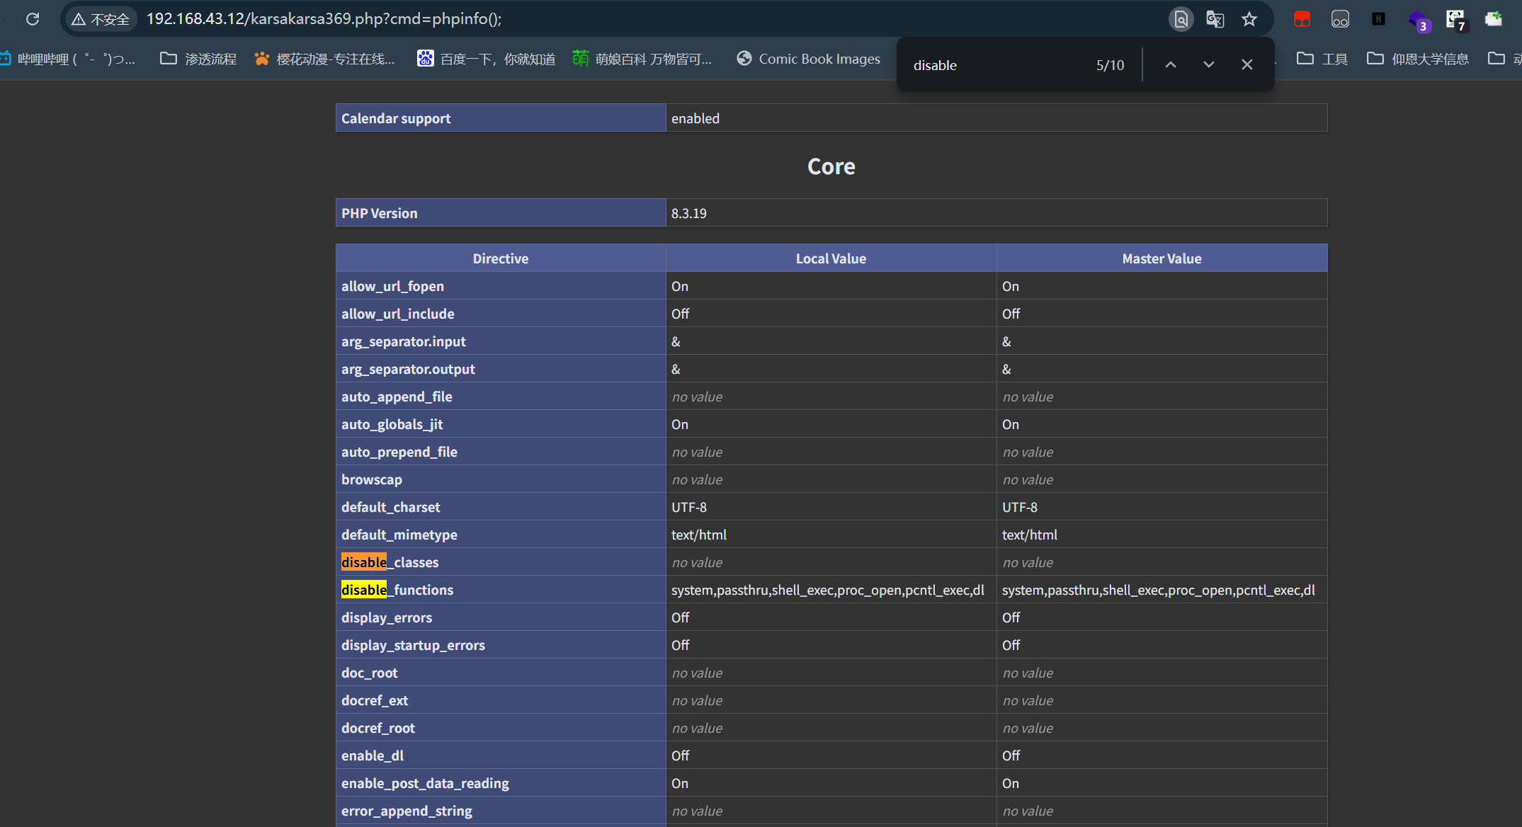This screenshot has height=827, width=1522.
Task: Click the black square extension icon
Action: tap(1378, 19)
